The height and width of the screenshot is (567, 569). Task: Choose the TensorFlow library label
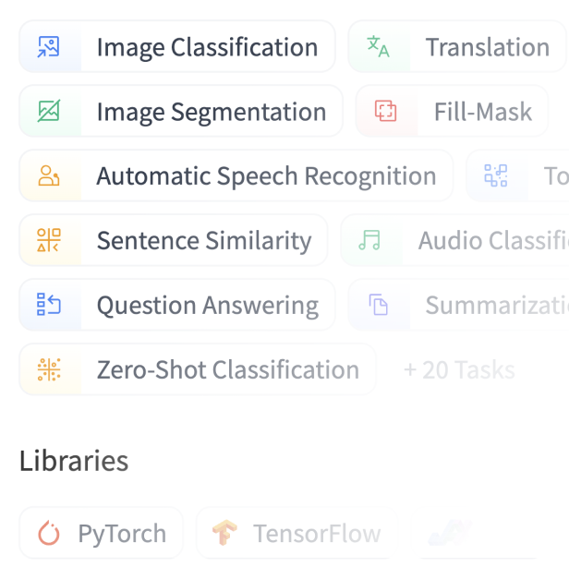pos(317,533)
